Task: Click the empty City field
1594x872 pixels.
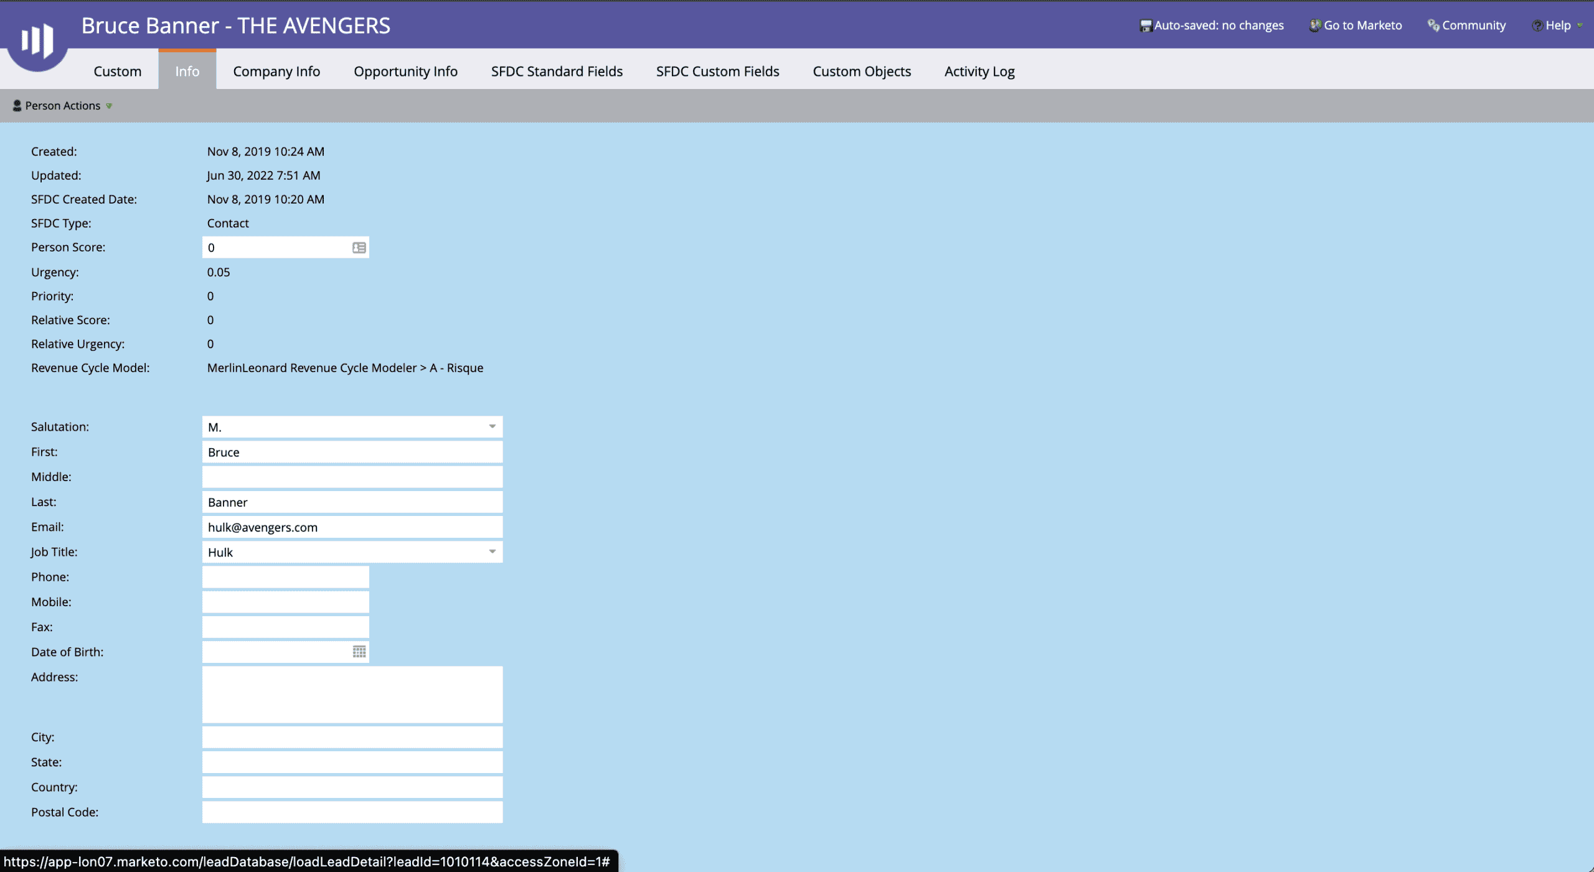Action: tap(352, 737)
